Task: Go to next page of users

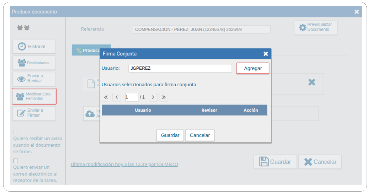Action: [x=153, y=97]
